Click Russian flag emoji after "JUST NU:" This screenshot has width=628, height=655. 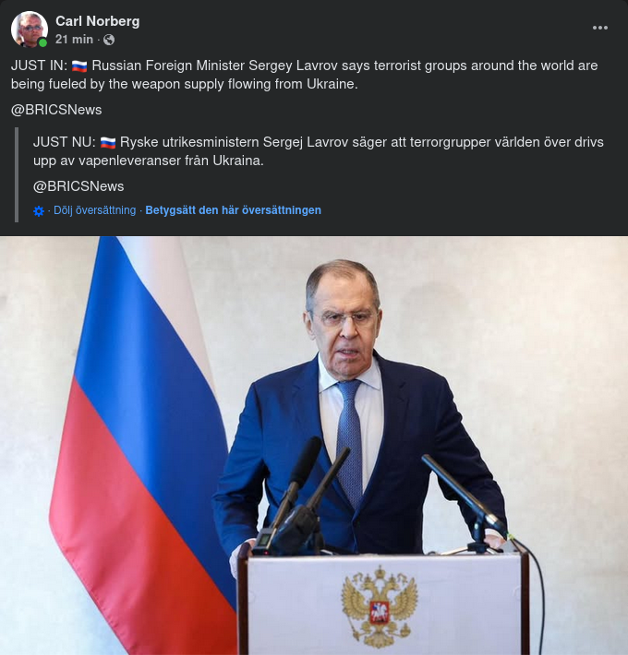pos(107,142)
